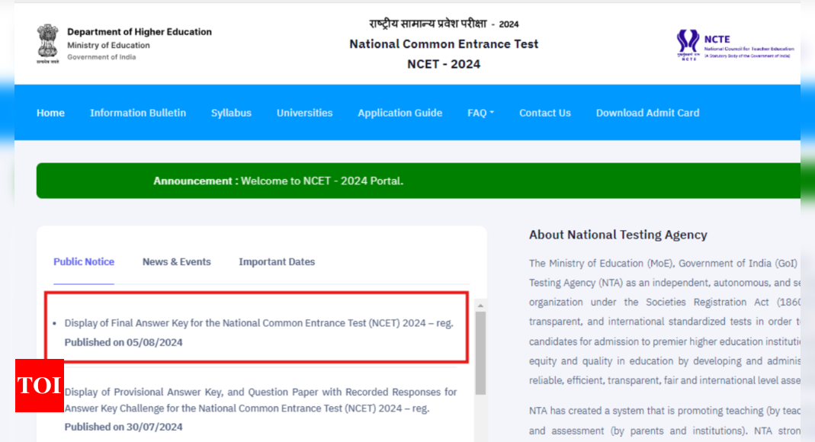Go to the Syllabus page
The width and height of the screenshot is (815, 442).
[x=231, y=113]
